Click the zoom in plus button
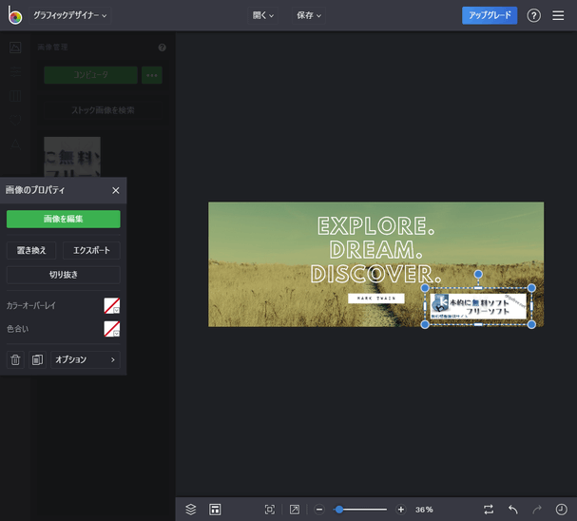Image resolution: width=577 pixels, height=521 pixels. click(x=401, y=510)
